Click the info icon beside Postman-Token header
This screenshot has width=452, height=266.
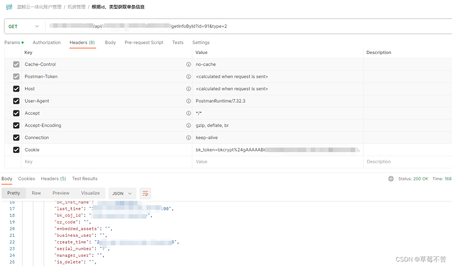coord(189,76)
